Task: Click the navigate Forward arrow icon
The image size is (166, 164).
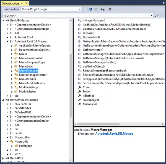Action: [96, 9]
